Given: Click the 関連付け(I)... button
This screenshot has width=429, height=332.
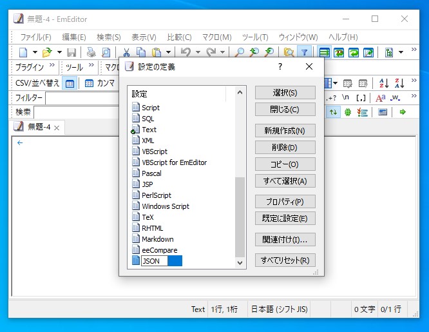Looking at the screenshot, I should click(x=285, y=239).
